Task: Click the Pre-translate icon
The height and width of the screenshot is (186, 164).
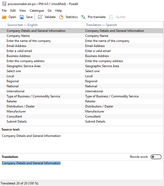Action: (83, 17)
